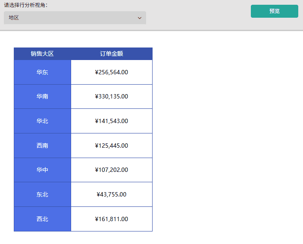Select the ¥107,202.00 amount cell

tap(112, 170)
